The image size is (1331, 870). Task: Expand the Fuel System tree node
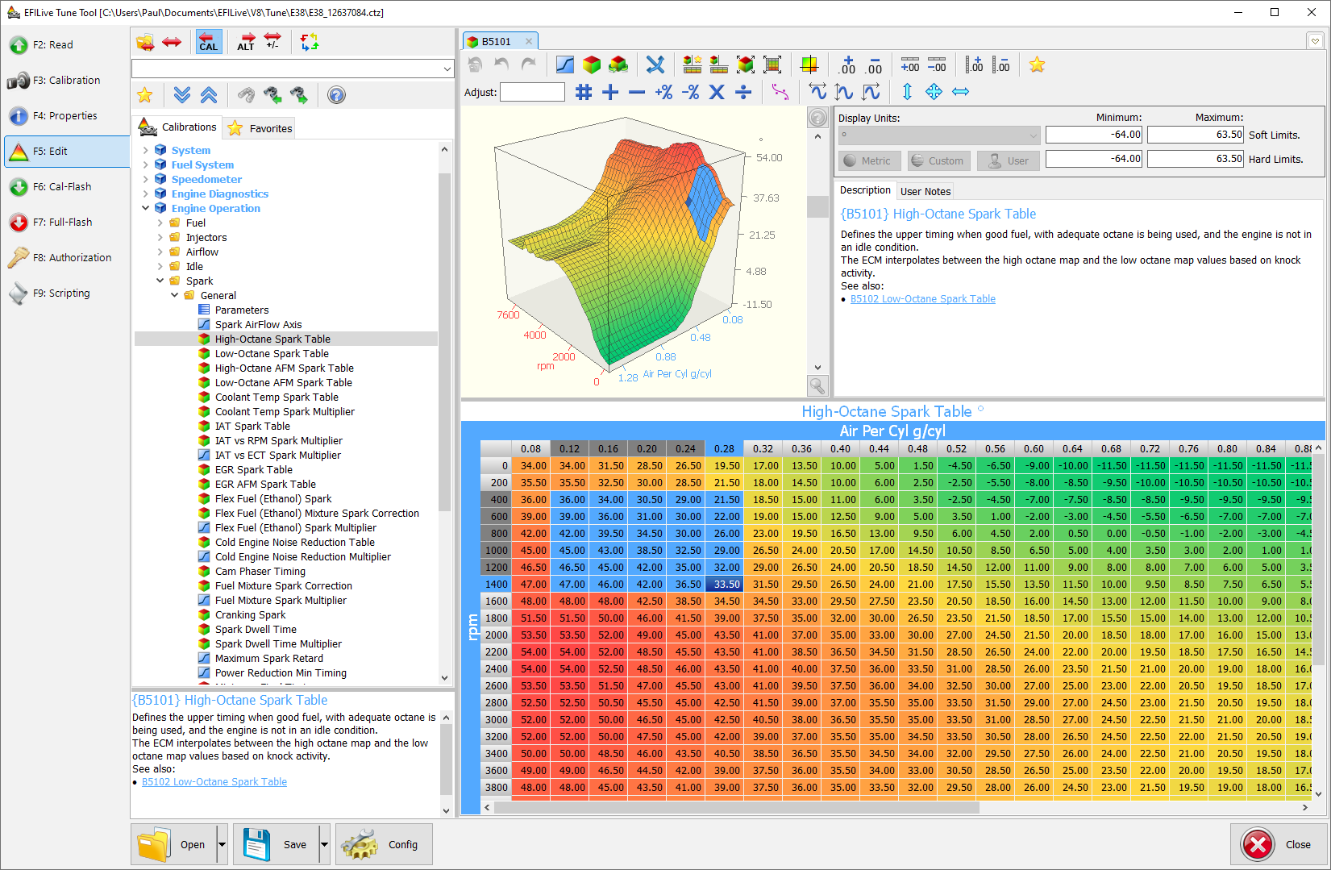[146, 164]
